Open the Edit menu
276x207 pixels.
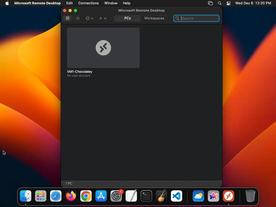(69, 3)
